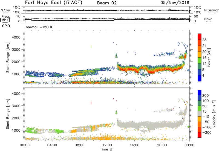Click the gray segment of velocity colorbar
Screen dimensions: 219x151
pos(200,114)
